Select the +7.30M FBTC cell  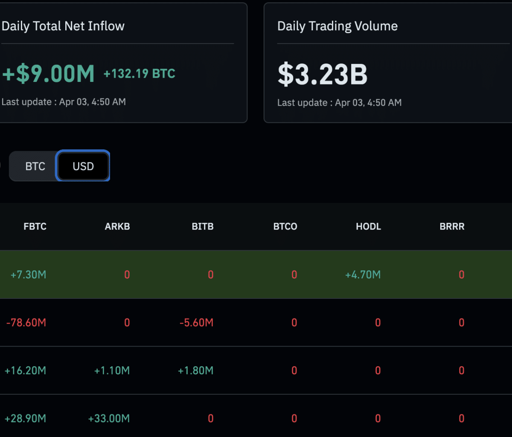(x=28, y=275)
